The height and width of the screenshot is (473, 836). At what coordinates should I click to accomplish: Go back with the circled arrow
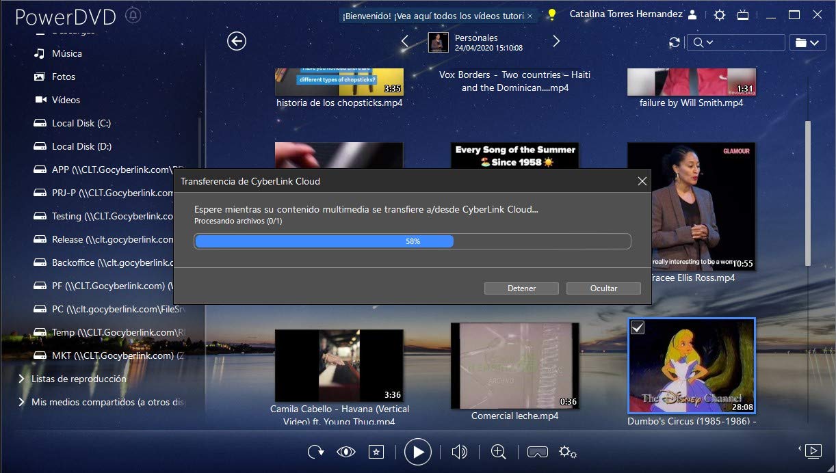coord(237,42)
